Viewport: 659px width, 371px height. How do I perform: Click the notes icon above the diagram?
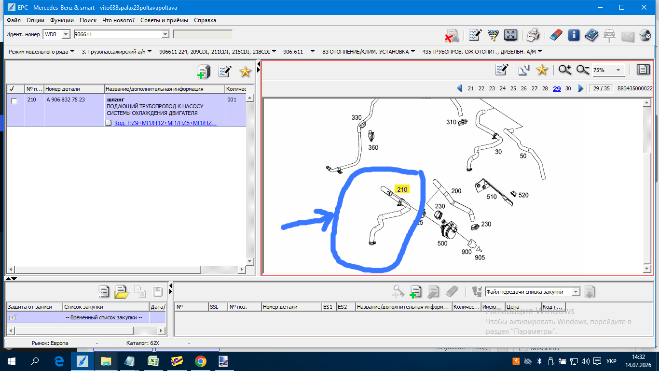pos(502,70)
